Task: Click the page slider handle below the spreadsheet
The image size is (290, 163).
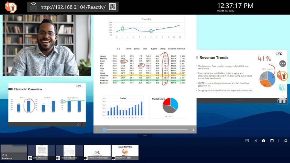Action: (105, 129)
